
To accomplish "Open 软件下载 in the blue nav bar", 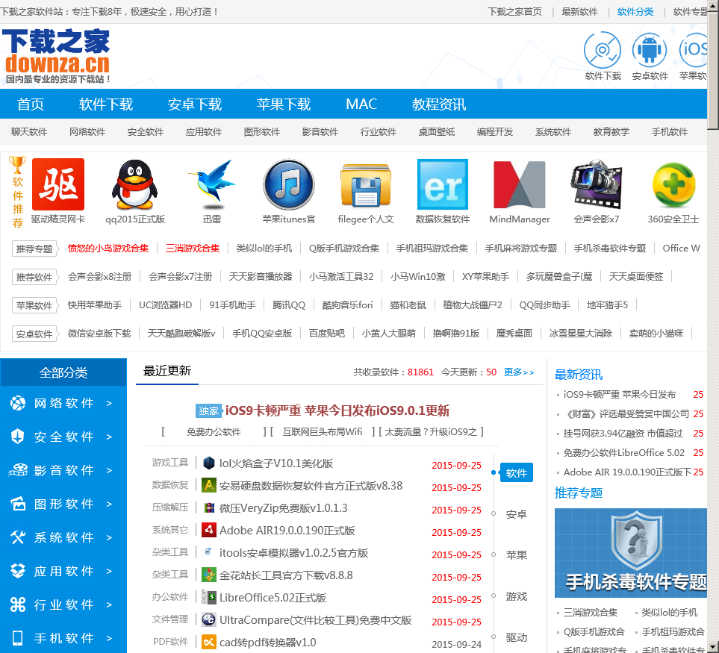I will point(106,104).
